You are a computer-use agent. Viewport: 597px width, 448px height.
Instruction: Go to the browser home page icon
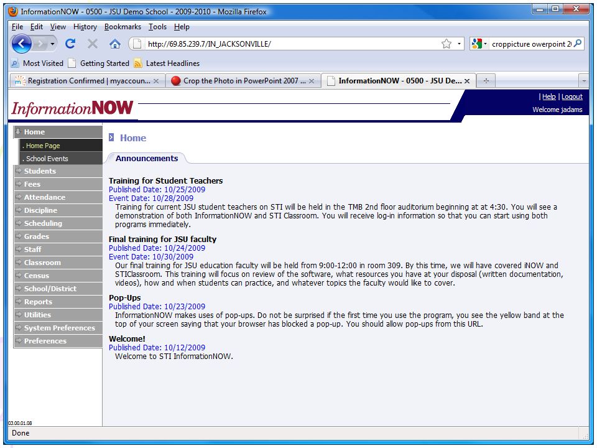point(115,44)
